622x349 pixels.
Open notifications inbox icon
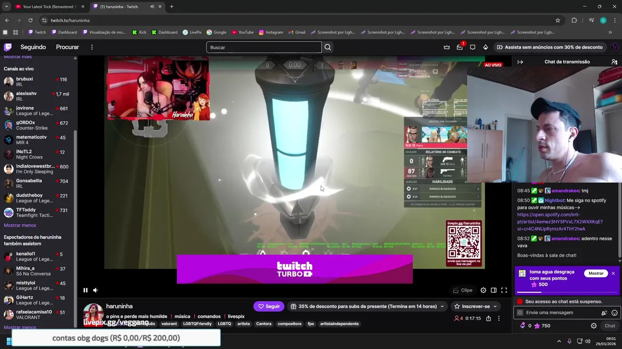(x=460, y=47)
